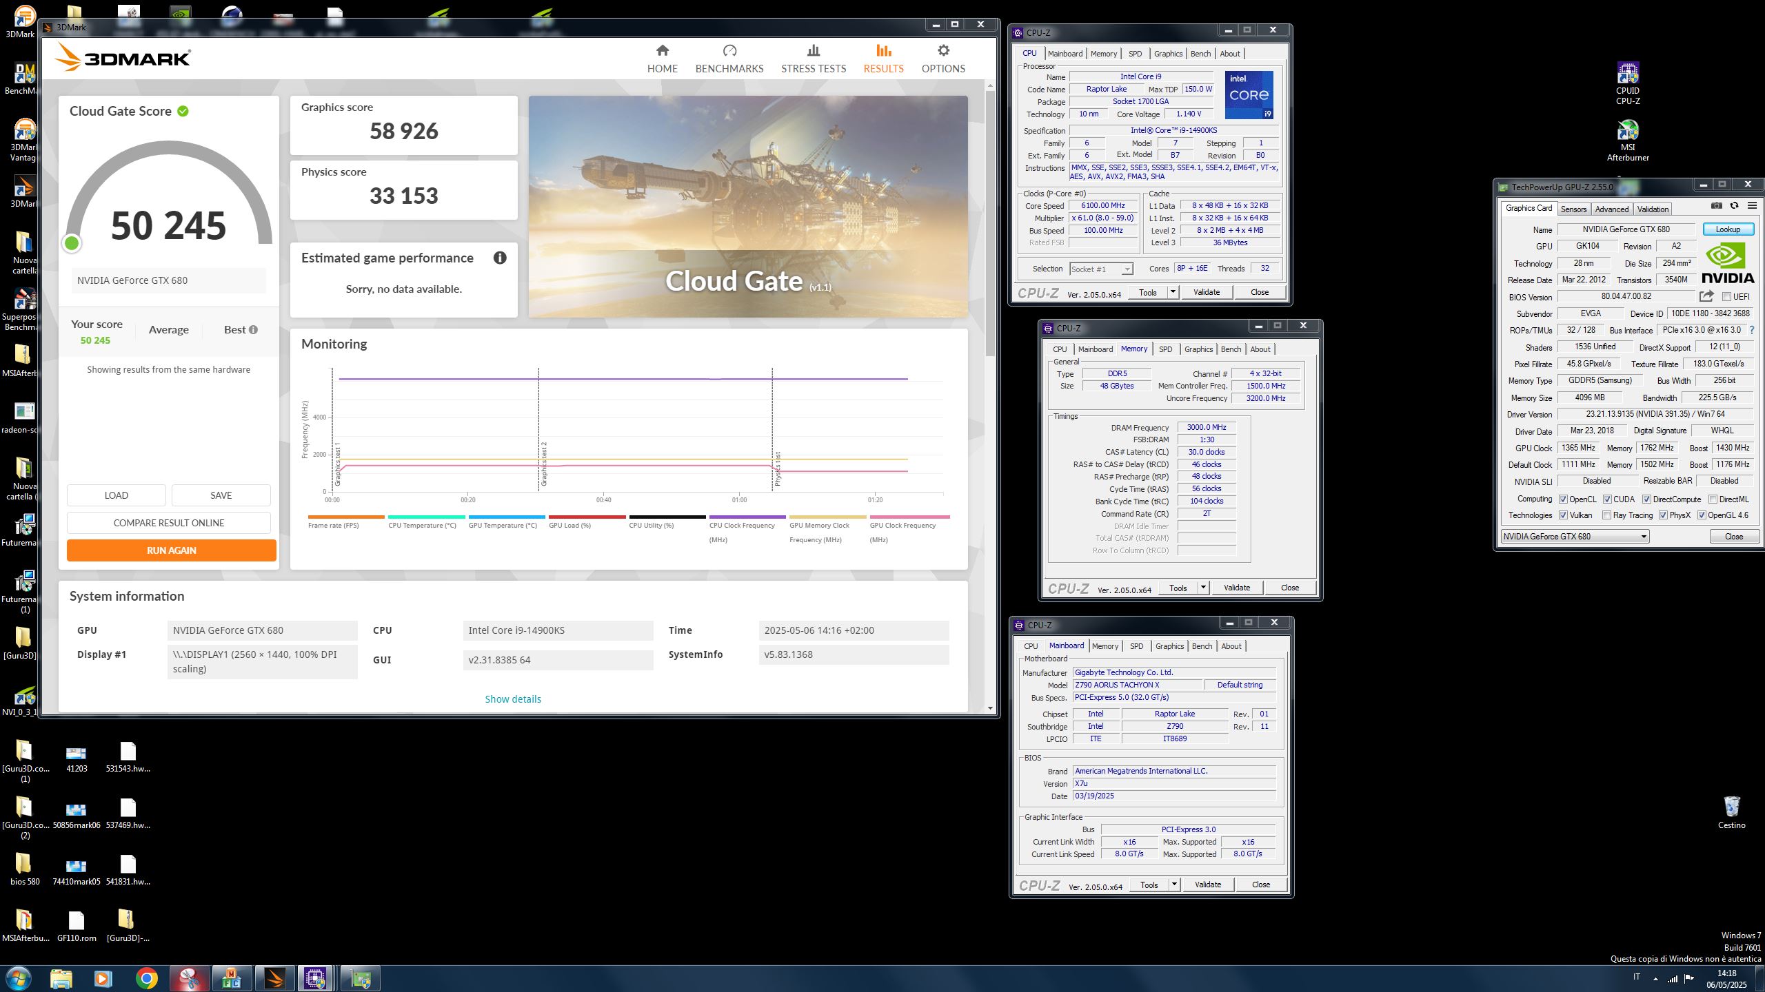The width and height of the screenshot is (1765, 992).
Task: Open Windows Explorer from the taskbar
Action: point(61,978)
